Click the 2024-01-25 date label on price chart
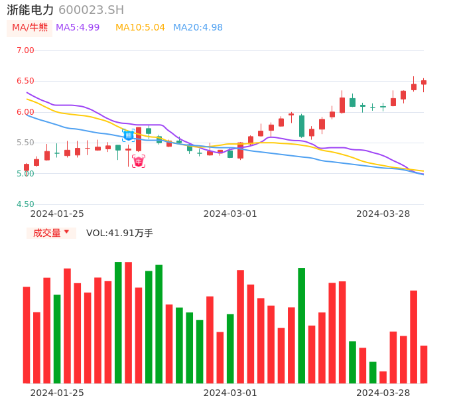This screenshot has height=402, width=455. [x=57, y=214]
